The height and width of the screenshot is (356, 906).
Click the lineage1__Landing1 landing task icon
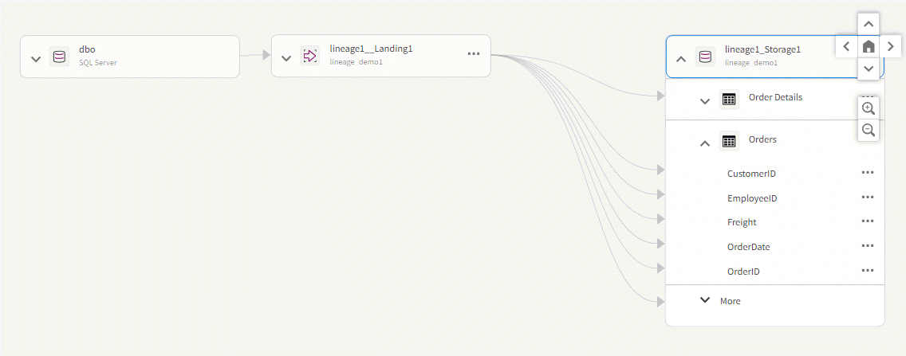(309, 56)
